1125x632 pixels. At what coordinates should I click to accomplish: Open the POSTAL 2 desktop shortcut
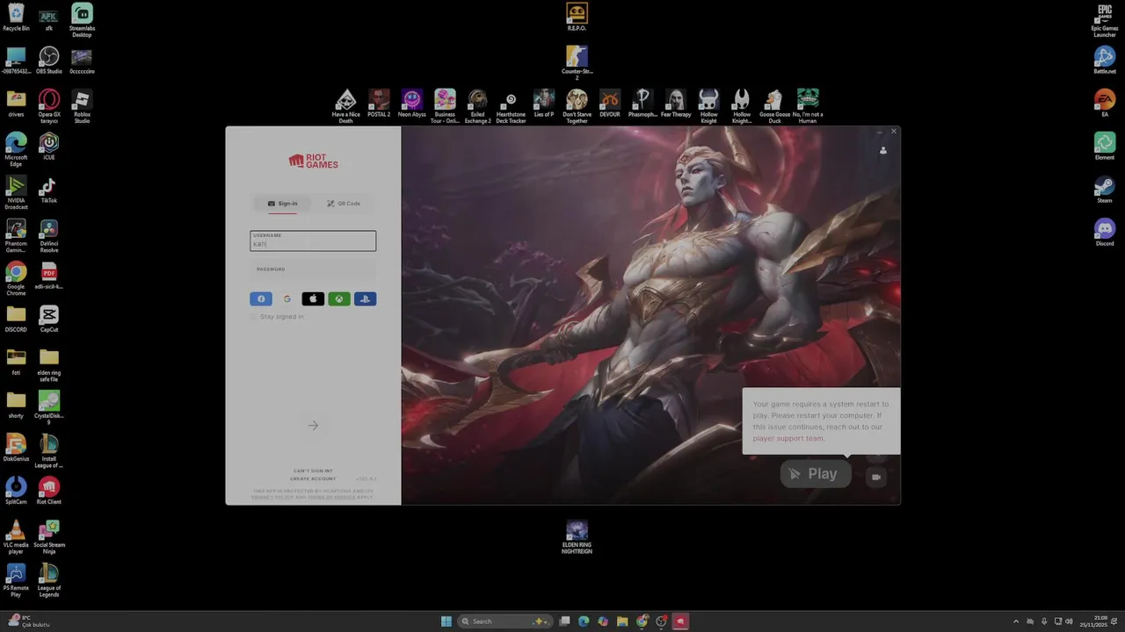click(x=379, y=103)
